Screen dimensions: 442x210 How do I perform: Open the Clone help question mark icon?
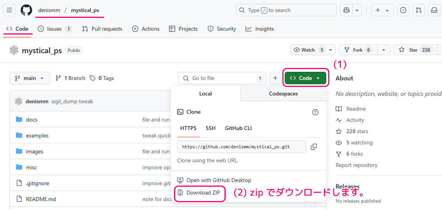315,112
